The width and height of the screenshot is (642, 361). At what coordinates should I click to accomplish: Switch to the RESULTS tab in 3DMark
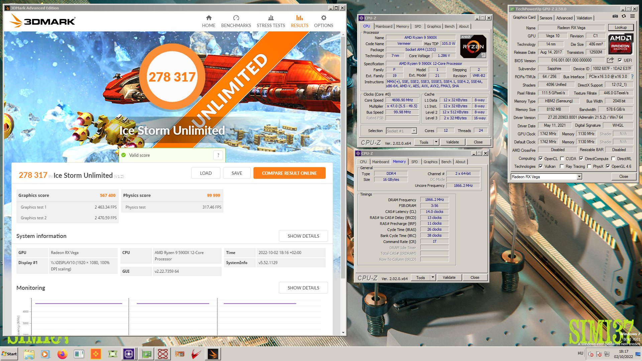(299, 21)
